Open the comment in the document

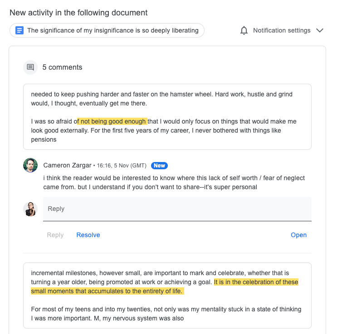coord(298,235)
